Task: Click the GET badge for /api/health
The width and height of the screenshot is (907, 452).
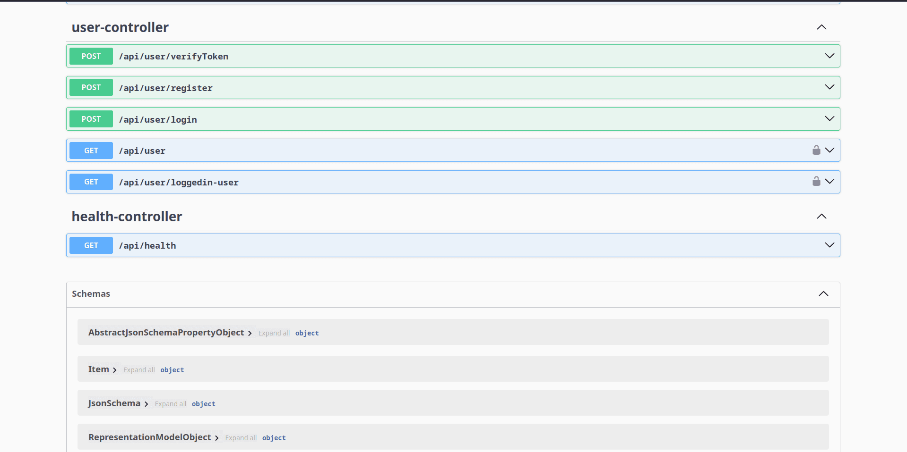Action: pyautogui.click(x=91, y=245)
